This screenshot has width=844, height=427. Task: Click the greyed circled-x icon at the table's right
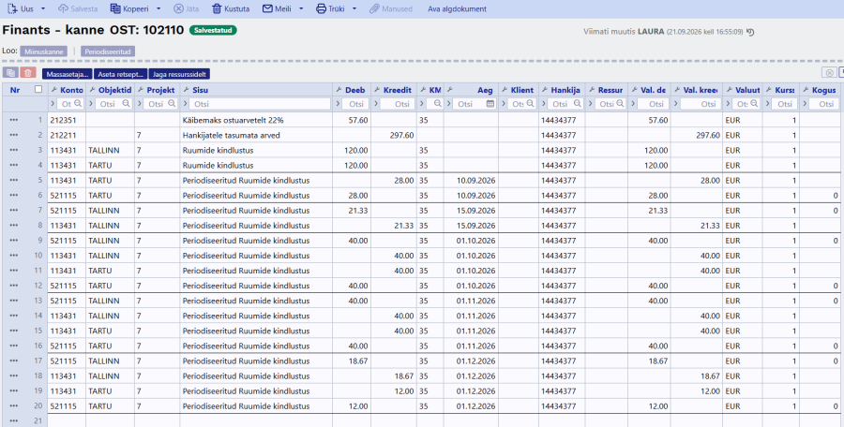[x=829, y=73]
